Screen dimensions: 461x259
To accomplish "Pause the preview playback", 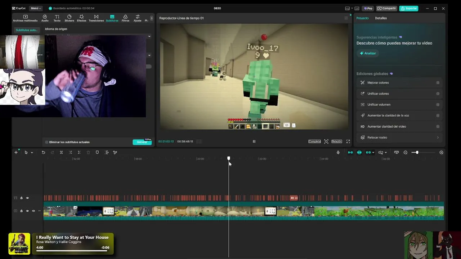I will [254, 141].
